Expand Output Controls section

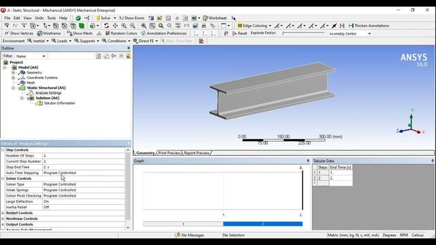[x=3, y=225]
